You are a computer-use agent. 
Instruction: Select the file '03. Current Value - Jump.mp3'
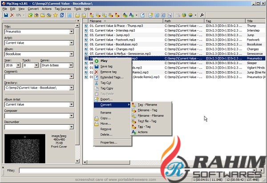(109, 35)
